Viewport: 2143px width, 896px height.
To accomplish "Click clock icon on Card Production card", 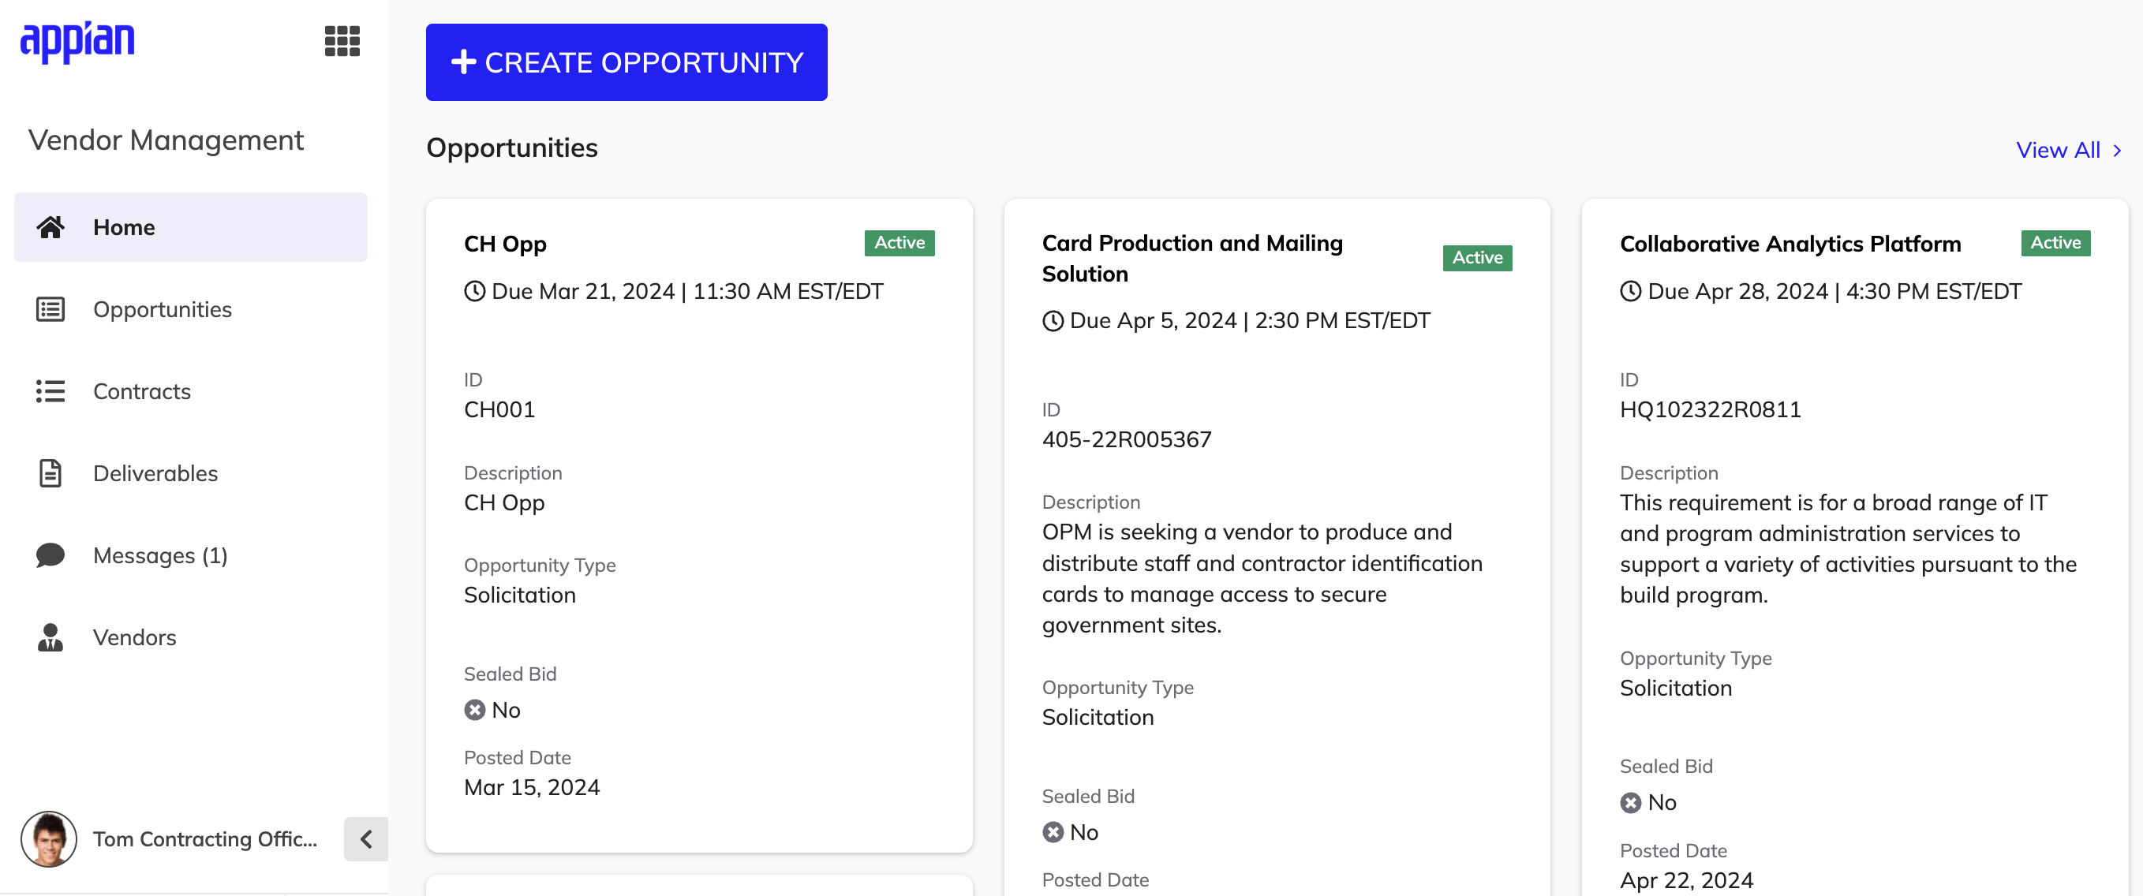I will (1053, 320).
